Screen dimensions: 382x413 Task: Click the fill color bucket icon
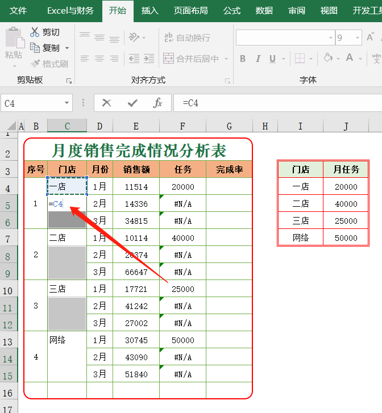point(328,58)
